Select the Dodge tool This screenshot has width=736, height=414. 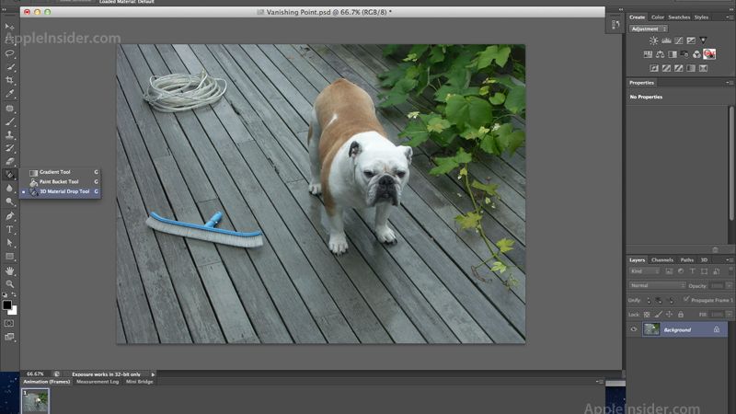[9, 201]
